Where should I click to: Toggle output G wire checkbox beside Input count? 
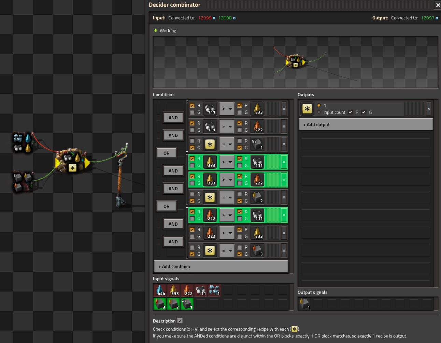(x=364, y=112)
